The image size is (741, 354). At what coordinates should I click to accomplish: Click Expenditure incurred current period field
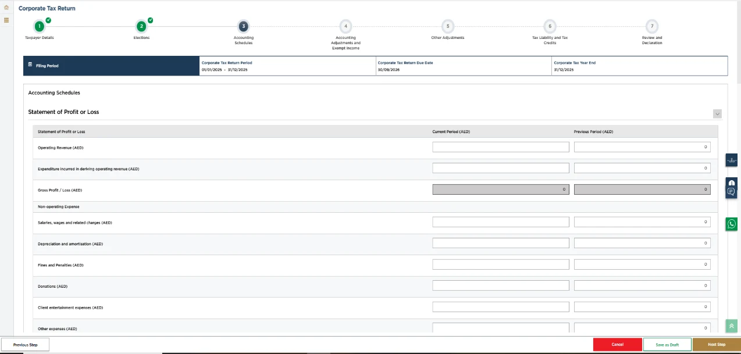point(501,168)
